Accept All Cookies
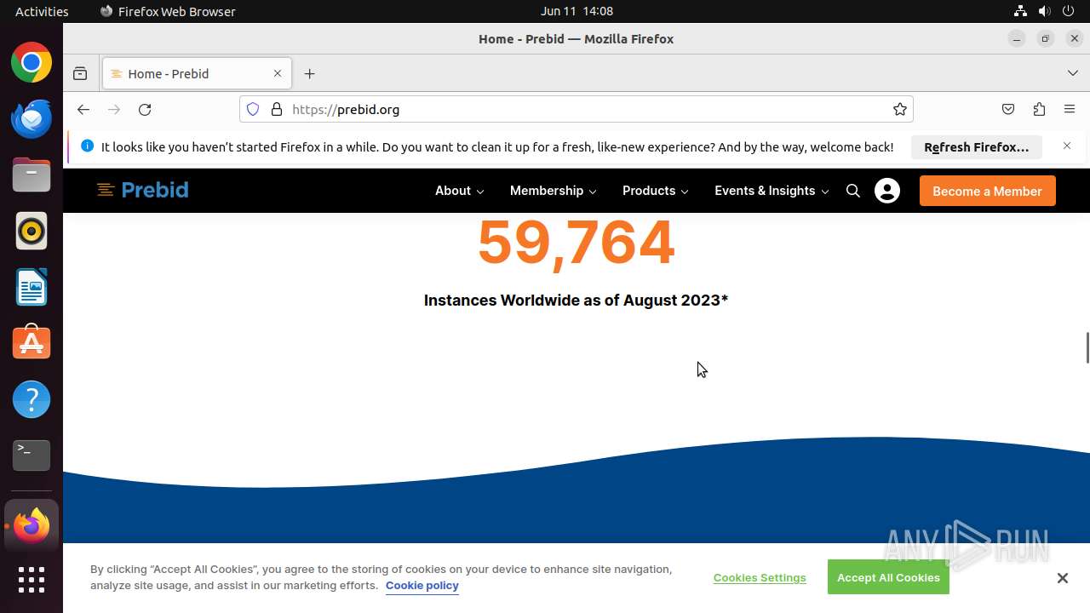This screenshot has height=613, width=1090. [888, 577]
